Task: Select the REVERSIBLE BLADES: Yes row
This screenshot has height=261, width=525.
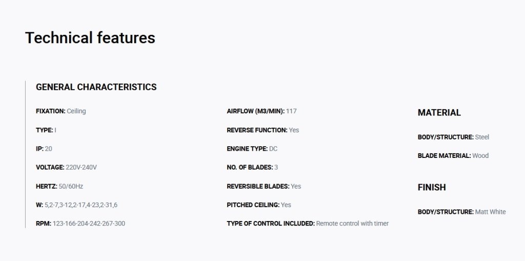Action: point(264,186)
